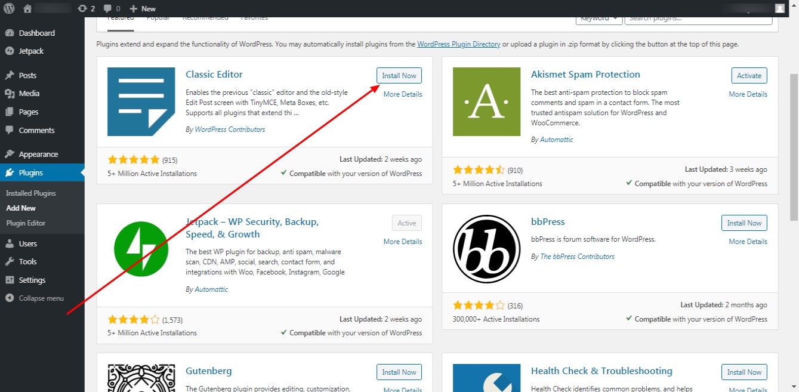The height and width of the screenshot is (392, 799).
Task: Click the Tools wrench icon
Action: [10, 261]
